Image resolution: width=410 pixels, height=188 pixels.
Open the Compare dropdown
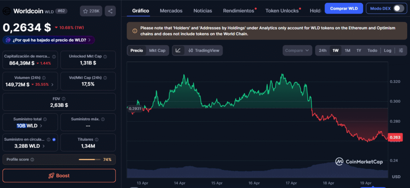click(x=297, y=50)
